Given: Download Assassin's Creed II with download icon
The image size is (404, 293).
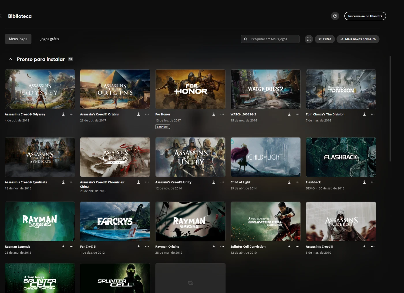Looking at the screenshot, I should (x=364, y=246).
